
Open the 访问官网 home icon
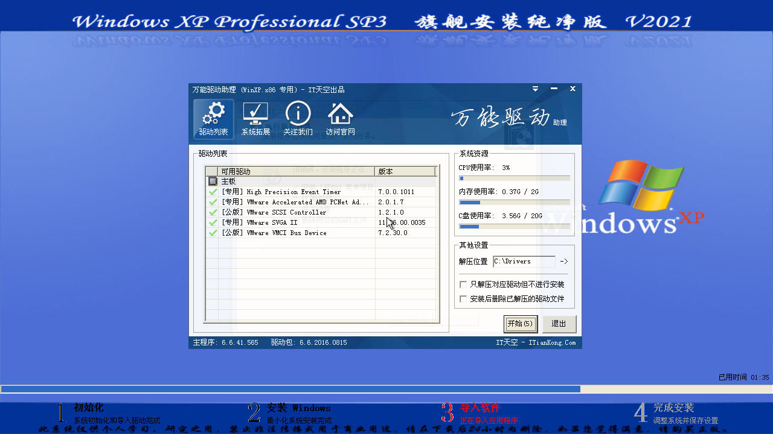(340, 119)
